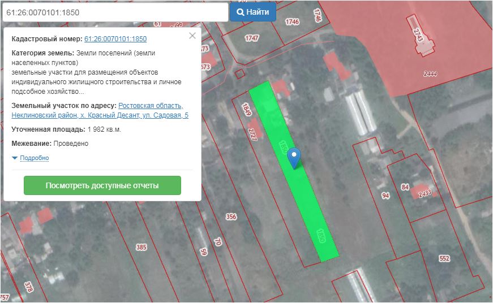This screenshot has width=493, height=303.
Task: Select the parcel labeled 84
Action: click(405, 187)
